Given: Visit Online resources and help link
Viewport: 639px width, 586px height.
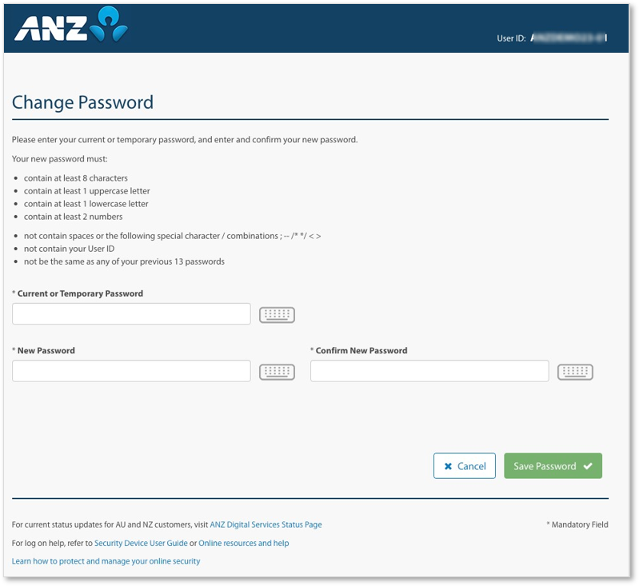Looking at the screenshot, I should [243, 544].
